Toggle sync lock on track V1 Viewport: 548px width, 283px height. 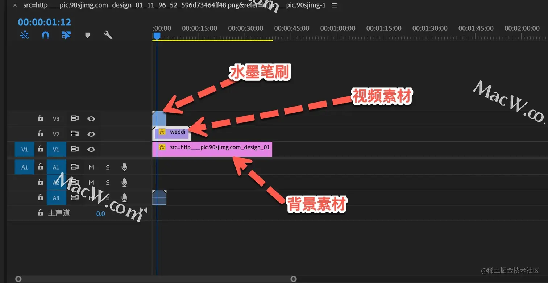click(x=75, y=149)
